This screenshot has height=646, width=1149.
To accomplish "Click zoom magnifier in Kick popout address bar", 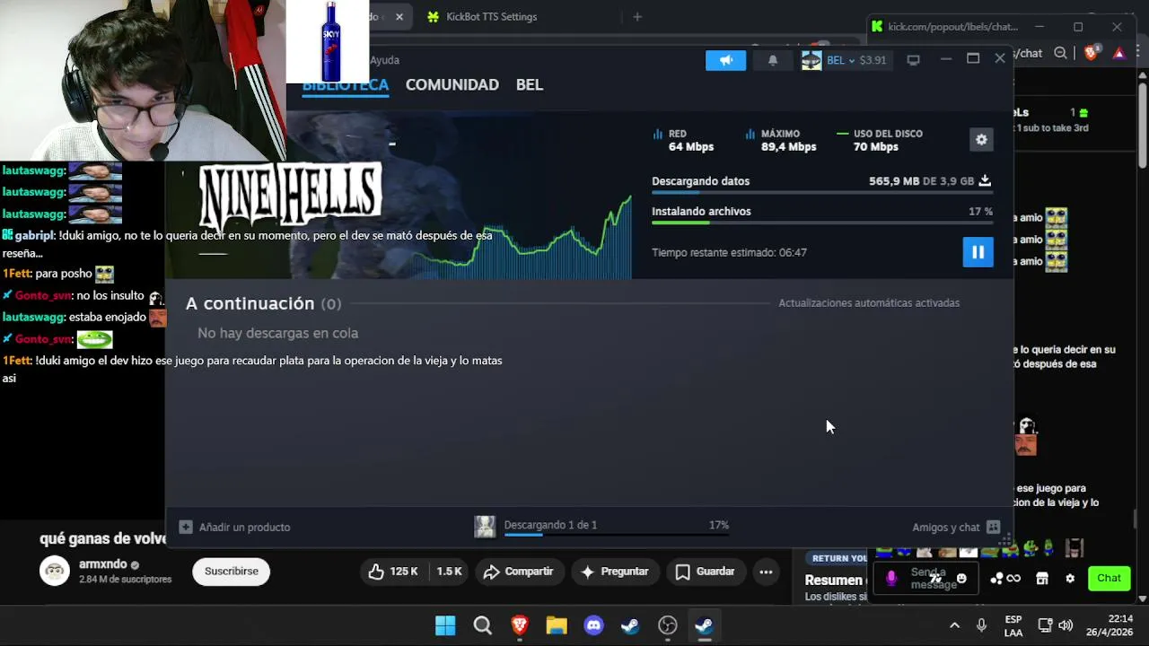I will tap(1060, 53).
